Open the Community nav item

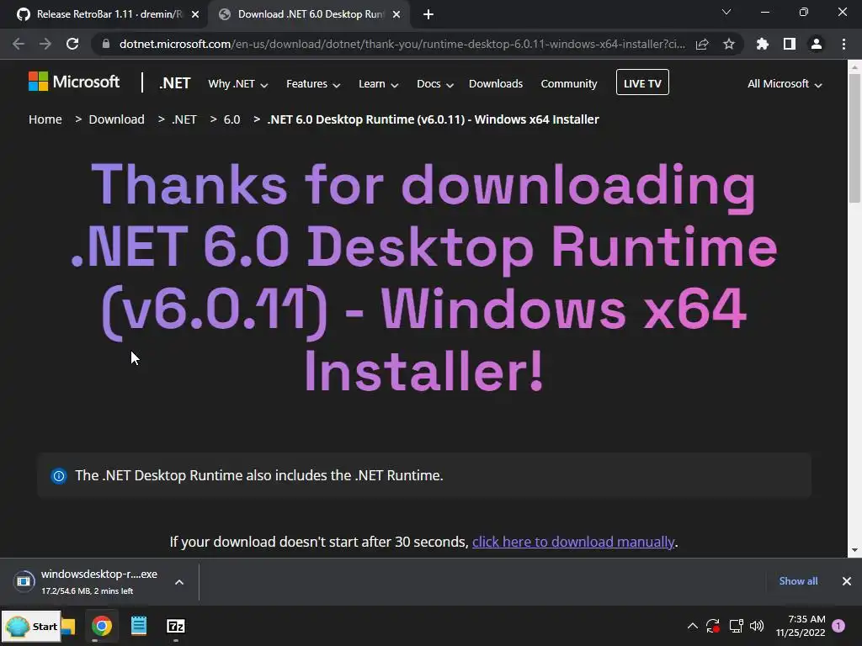569,83
